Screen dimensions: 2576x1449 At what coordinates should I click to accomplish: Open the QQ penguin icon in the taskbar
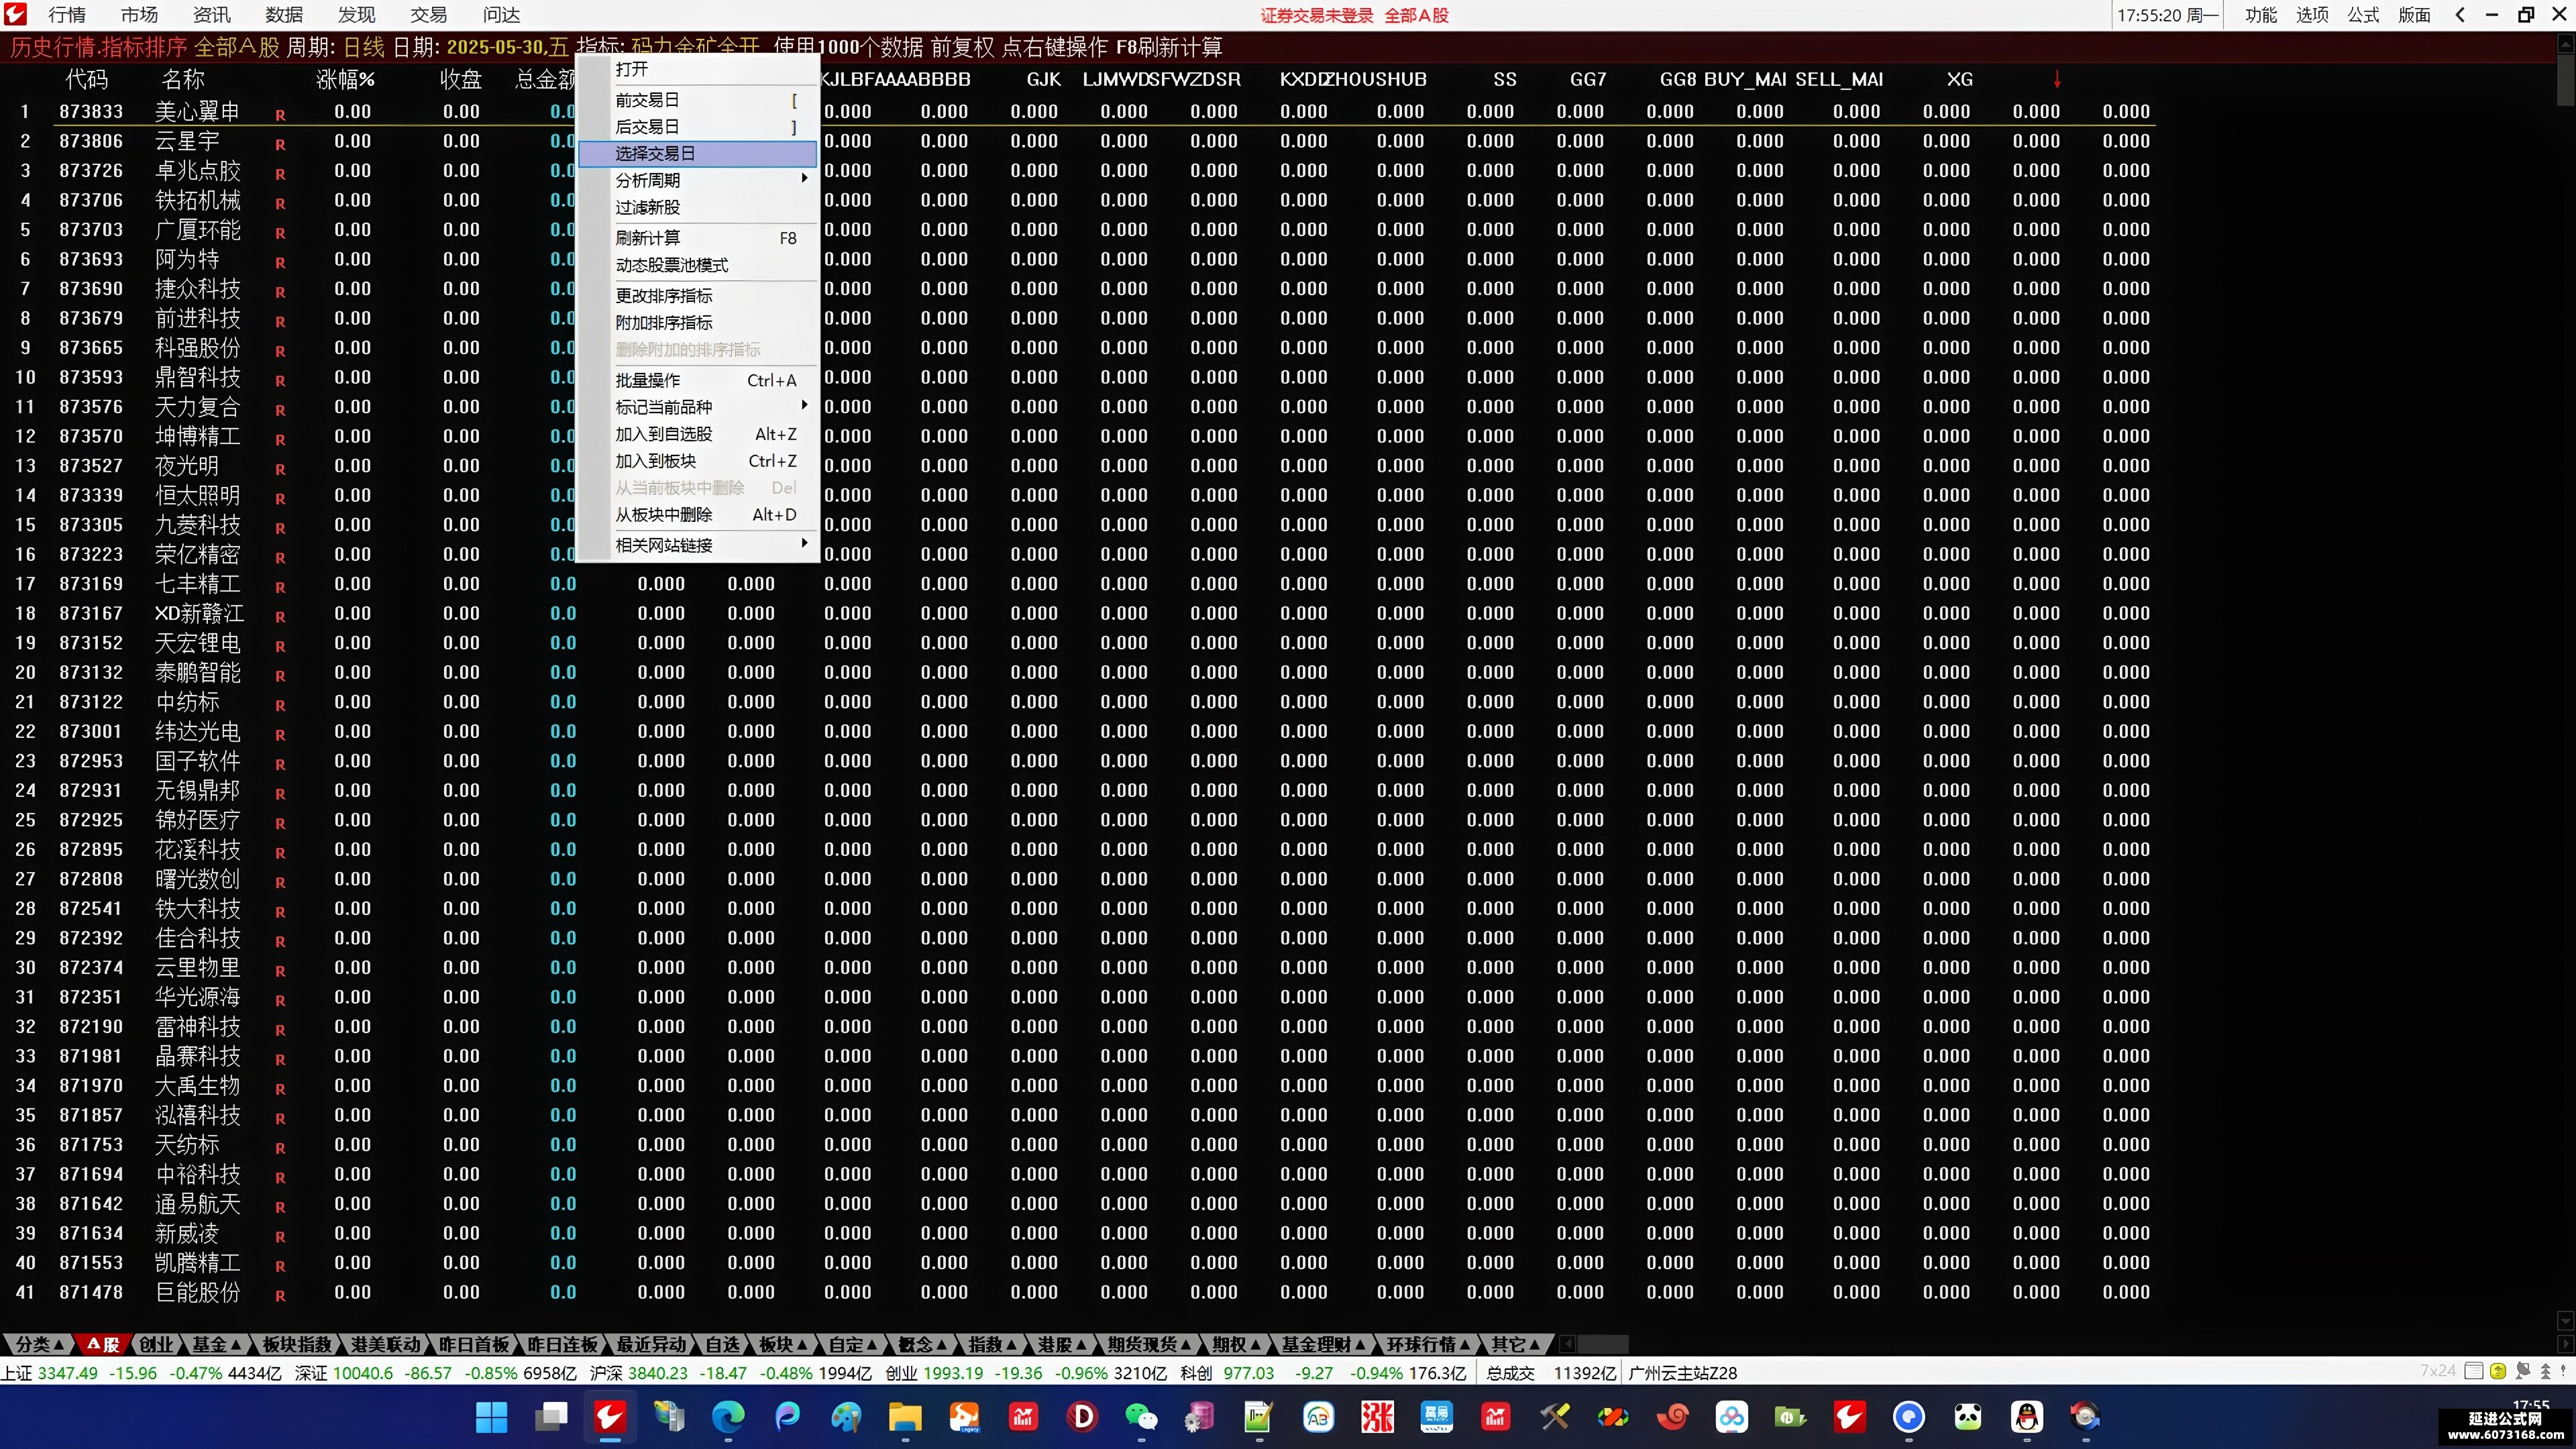click(x=2027, y=1416)
